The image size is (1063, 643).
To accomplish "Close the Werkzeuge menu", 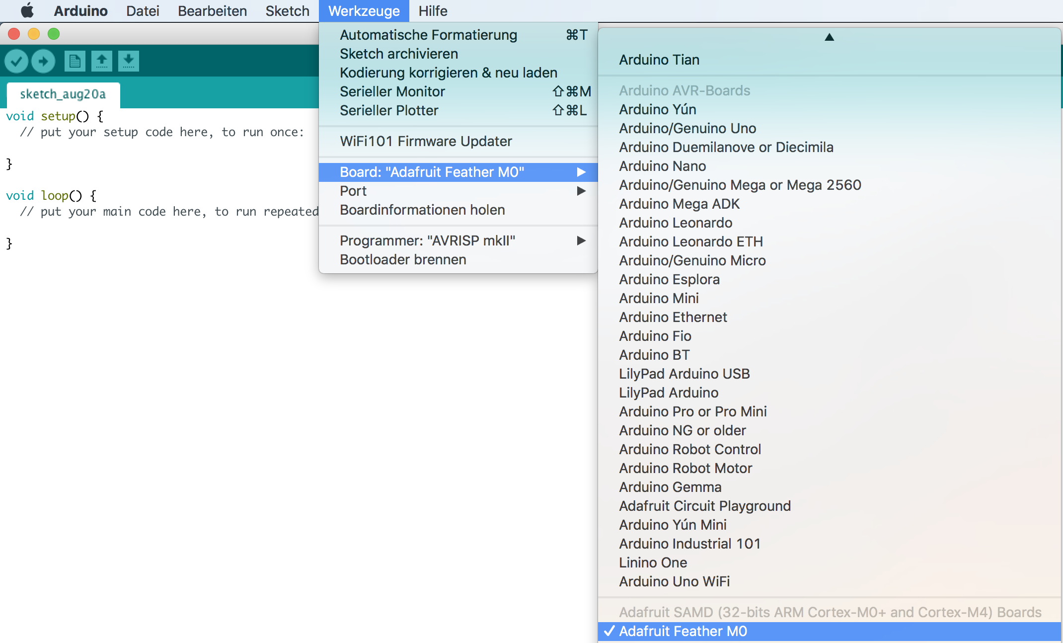I will click(364, 11).
